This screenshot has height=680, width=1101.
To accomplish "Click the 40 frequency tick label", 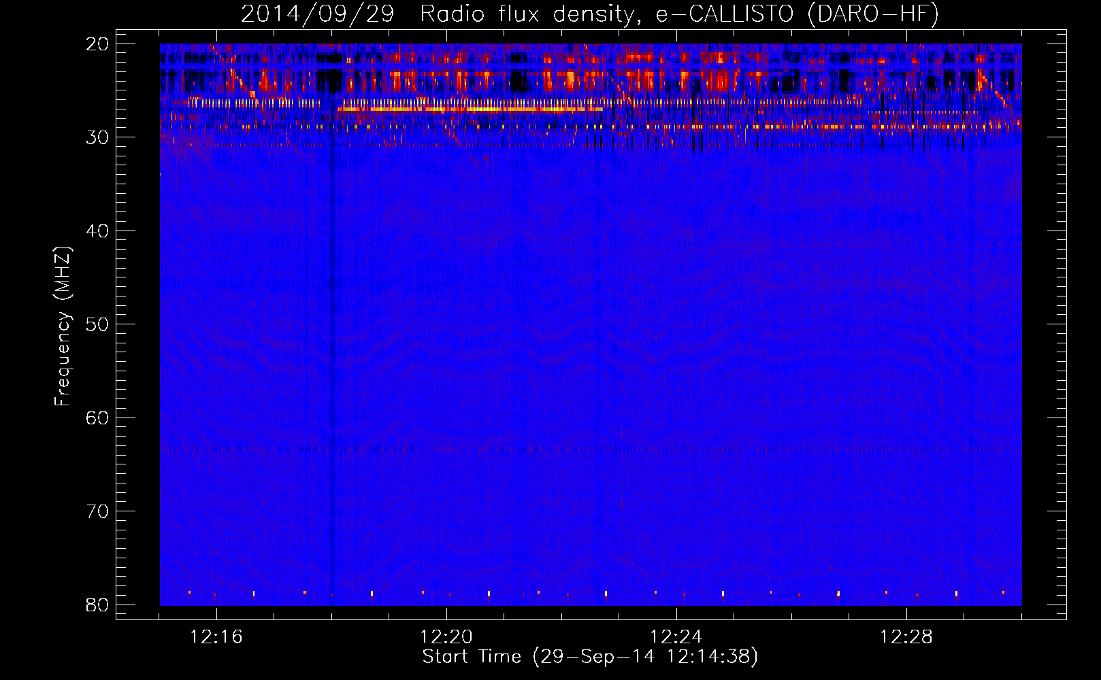I will point(97,231).
